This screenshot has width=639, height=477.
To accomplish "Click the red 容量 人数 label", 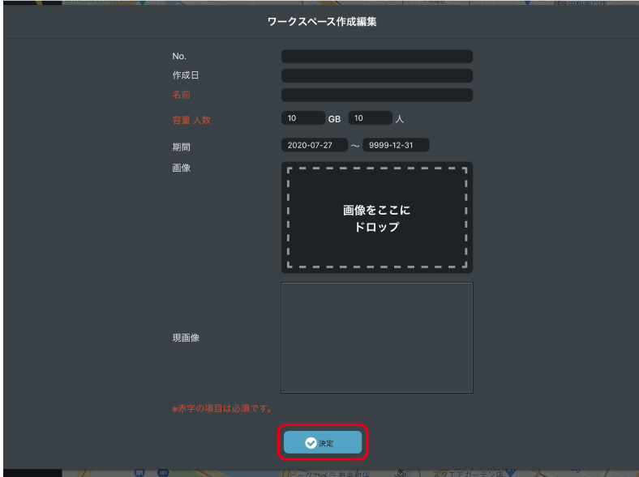I will pyautogui.click(x=191, y=120).
